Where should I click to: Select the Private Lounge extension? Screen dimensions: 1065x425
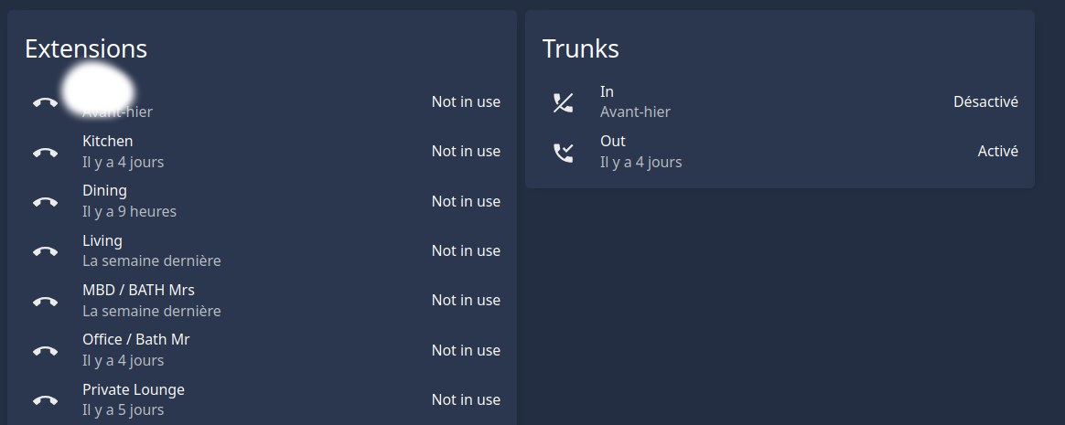[134, 390]
